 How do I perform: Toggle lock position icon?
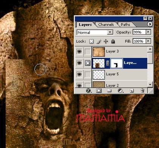pyautogui.click(x=106, y=41)
